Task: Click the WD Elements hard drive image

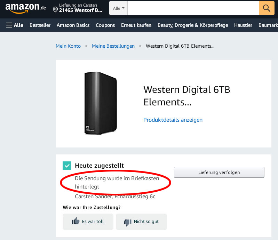Action: tap(101, 103)
